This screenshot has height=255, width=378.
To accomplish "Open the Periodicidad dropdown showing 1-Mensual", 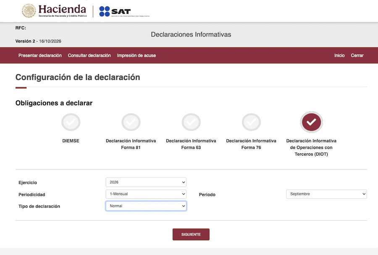I will coord(146,194).
